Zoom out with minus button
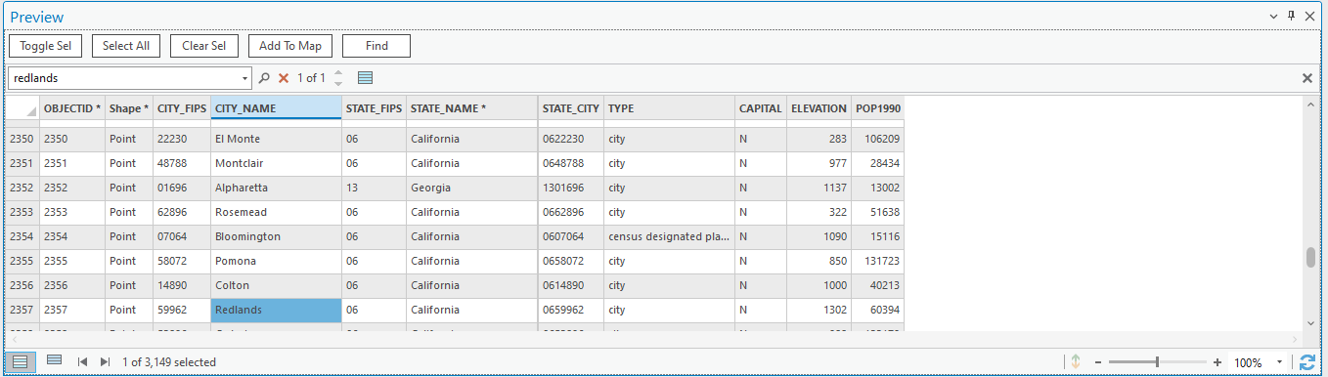 1099,362
